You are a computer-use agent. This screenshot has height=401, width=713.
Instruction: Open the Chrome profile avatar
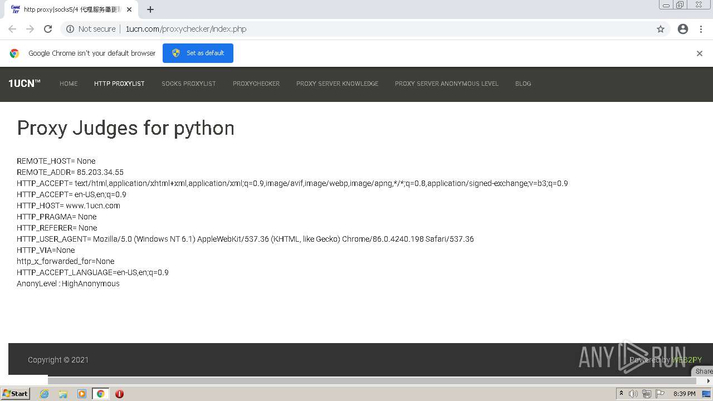point(683,29)
